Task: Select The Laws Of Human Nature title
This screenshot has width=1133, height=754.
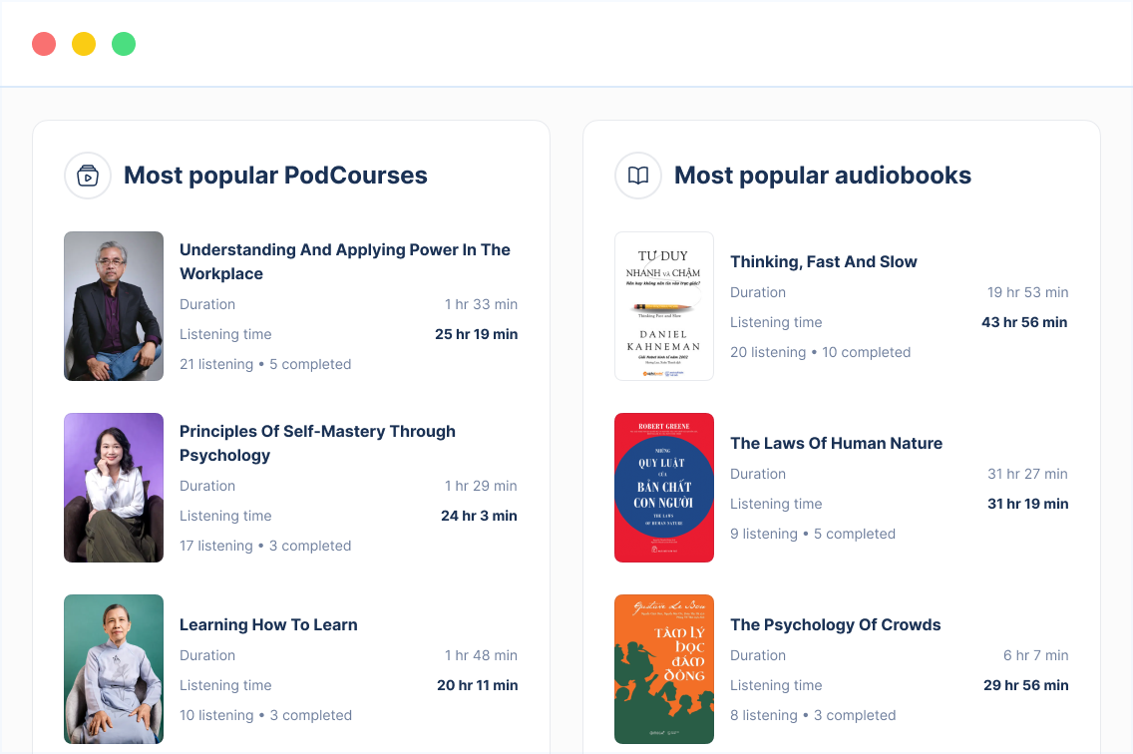Action: (836, 443)
